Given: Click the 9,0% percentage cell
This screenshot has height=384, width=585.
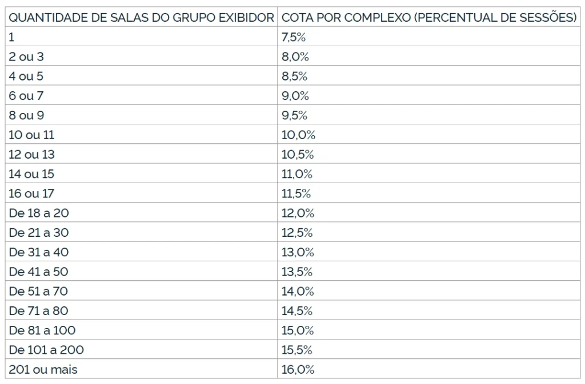Looking at the screenshot, I should 295,96.
